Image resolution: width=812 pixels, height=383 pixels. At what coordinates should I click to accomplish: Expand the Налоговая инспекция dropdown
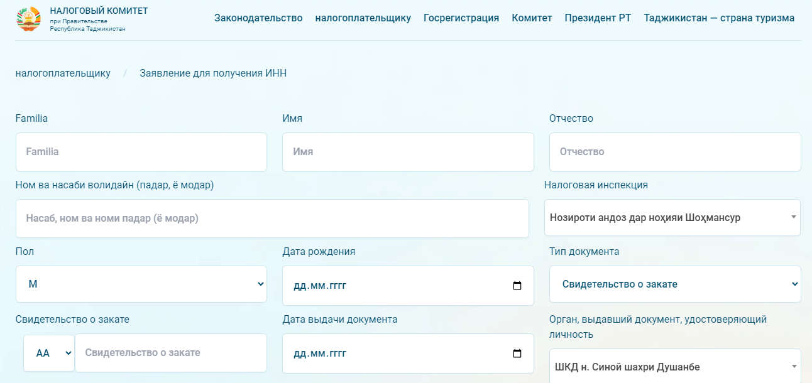pyautogui.click(x=672, y=218)
